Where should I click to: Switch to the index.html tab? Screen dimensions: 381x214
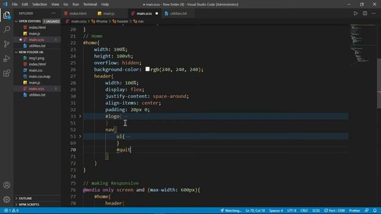78,13
